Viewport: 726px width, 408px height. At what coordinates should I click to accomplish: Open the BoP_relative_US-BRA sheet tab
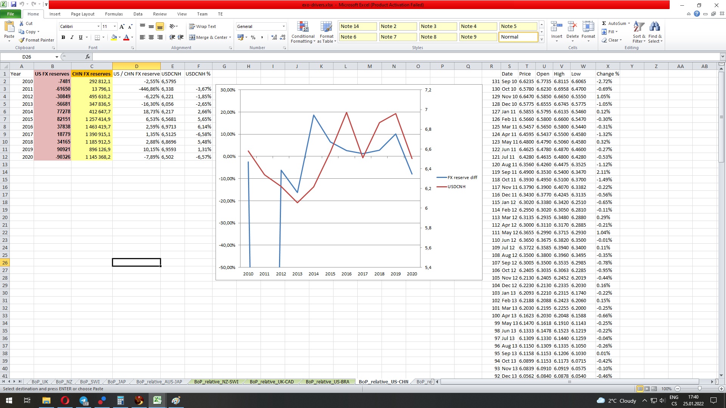(x=327, y=382)
